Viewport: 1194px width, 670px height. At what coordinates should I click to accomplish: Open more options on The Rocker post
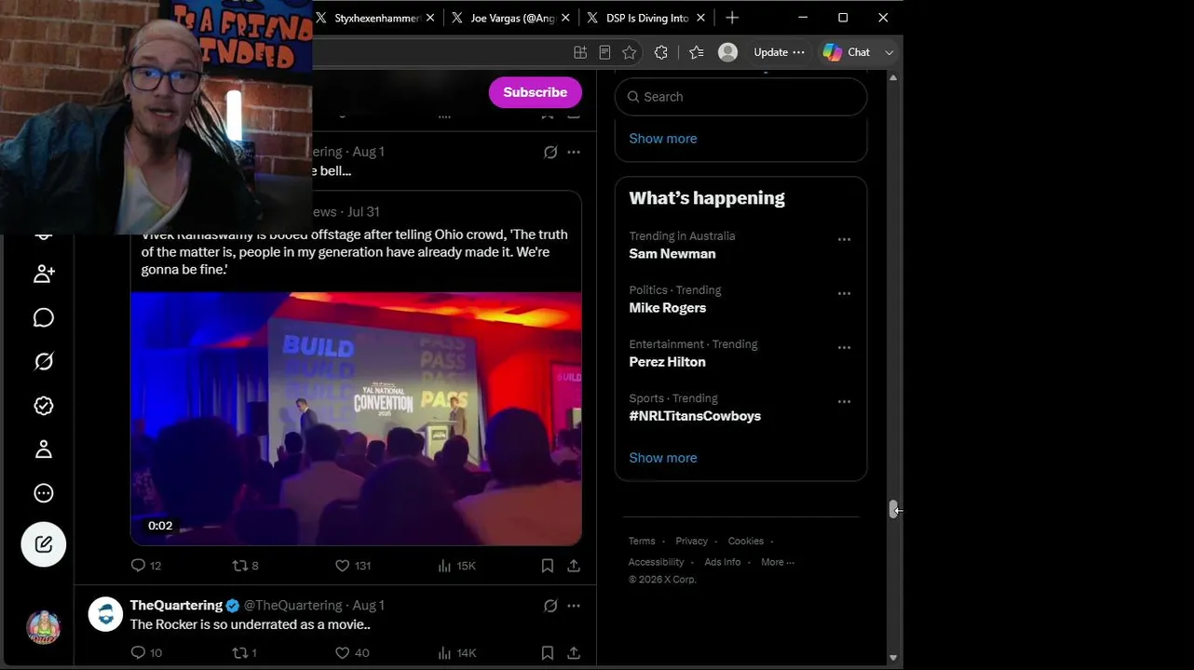point(574,606)
